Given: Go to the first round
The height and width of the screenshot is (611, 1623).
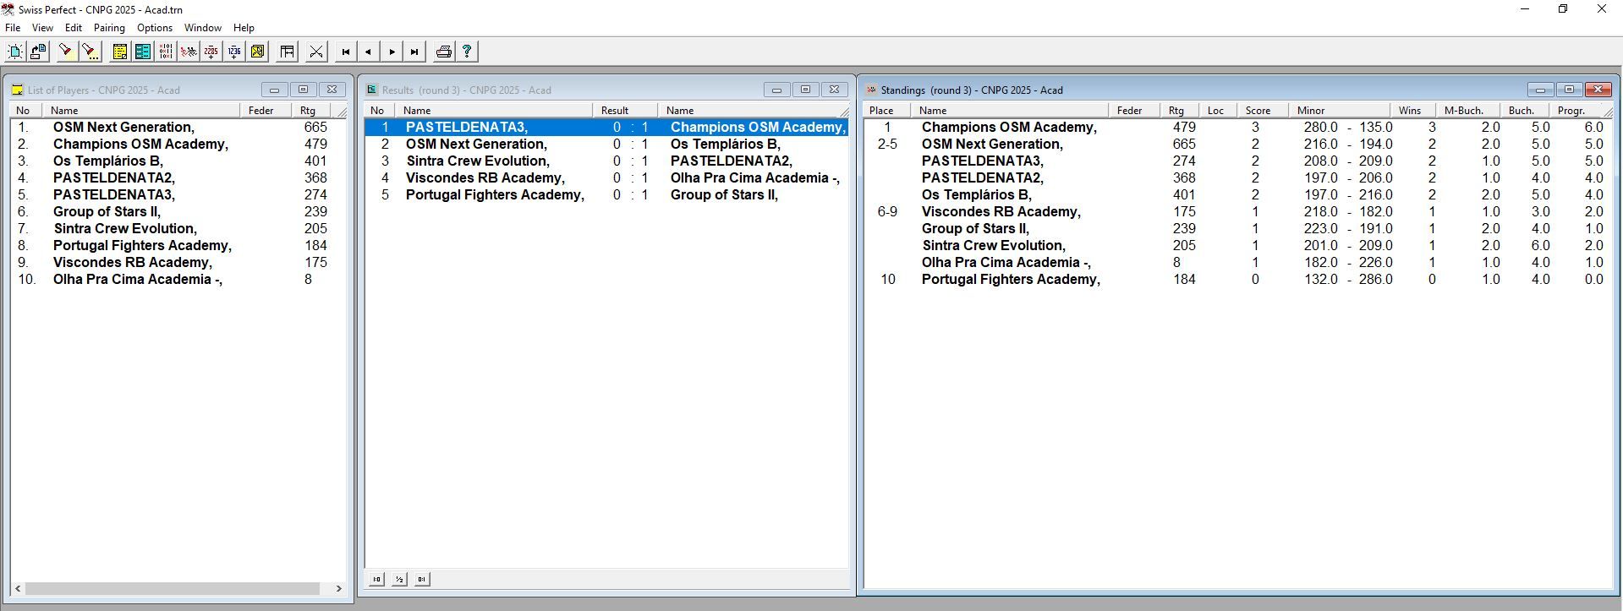Looking at the screenshot, I should coord(345,52).
